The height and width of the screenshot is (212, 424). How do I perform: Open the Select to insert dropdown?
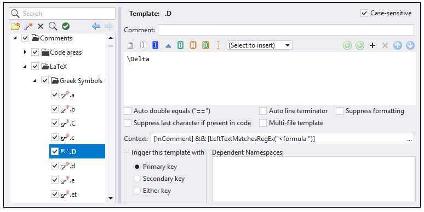[x=259, y=45]
